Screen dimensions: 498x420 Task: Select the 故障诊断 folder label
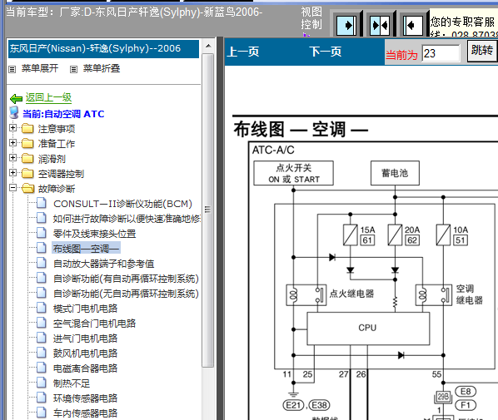click(57, 189)
